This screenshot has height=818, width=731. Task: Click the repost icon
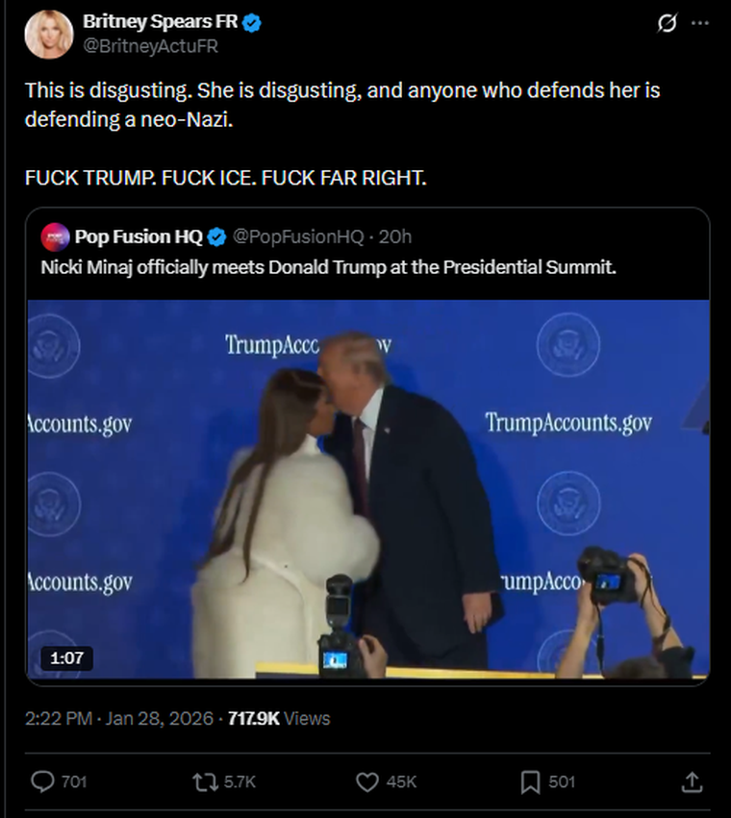coord(205,781)
